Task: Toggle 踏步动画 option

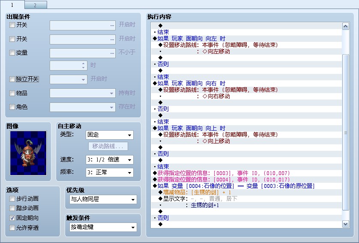Action: tap(12, 208)
